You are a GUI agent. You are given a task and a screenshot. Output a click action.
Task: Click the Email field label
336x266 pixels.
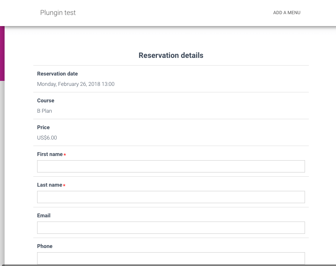pos(44,215)
